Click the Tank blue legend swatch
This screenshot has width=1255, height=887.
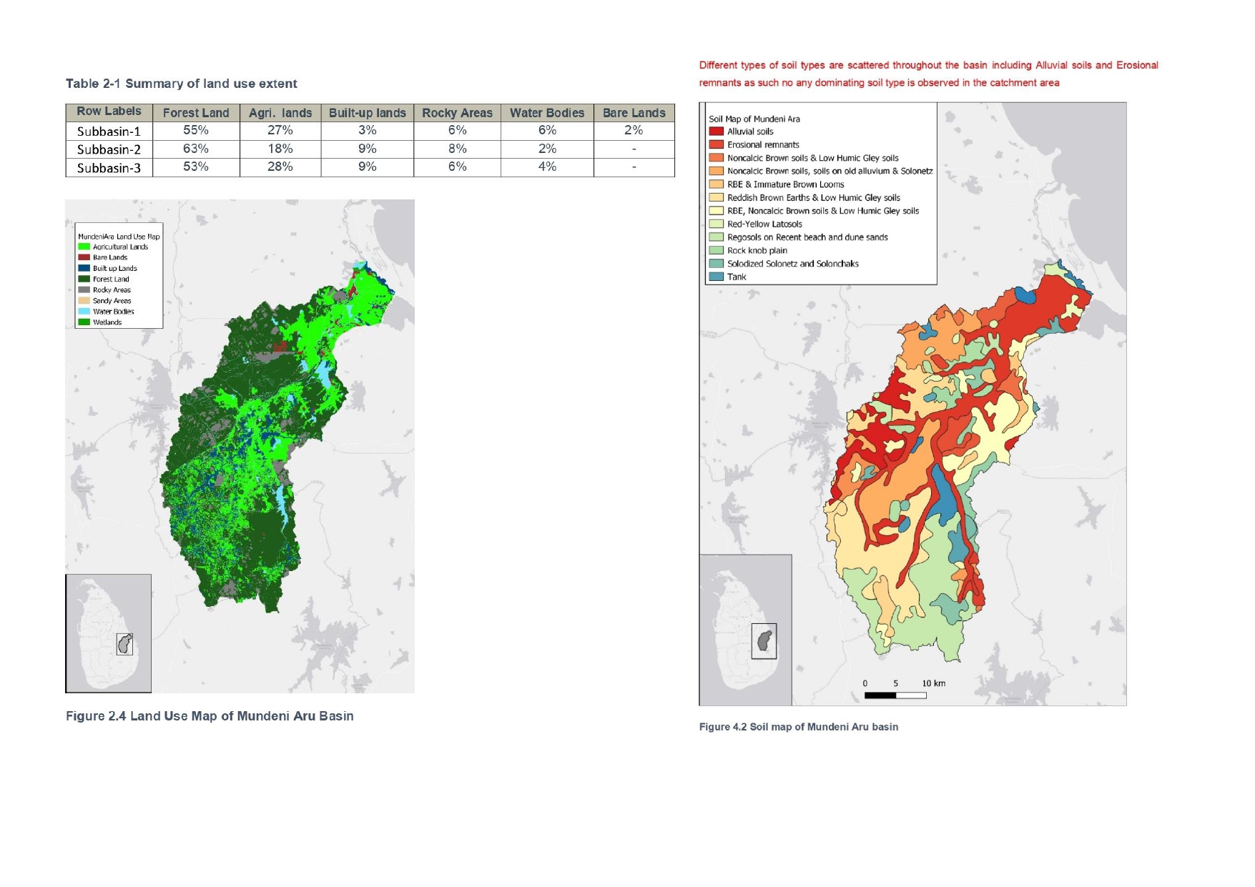(716, 277)
